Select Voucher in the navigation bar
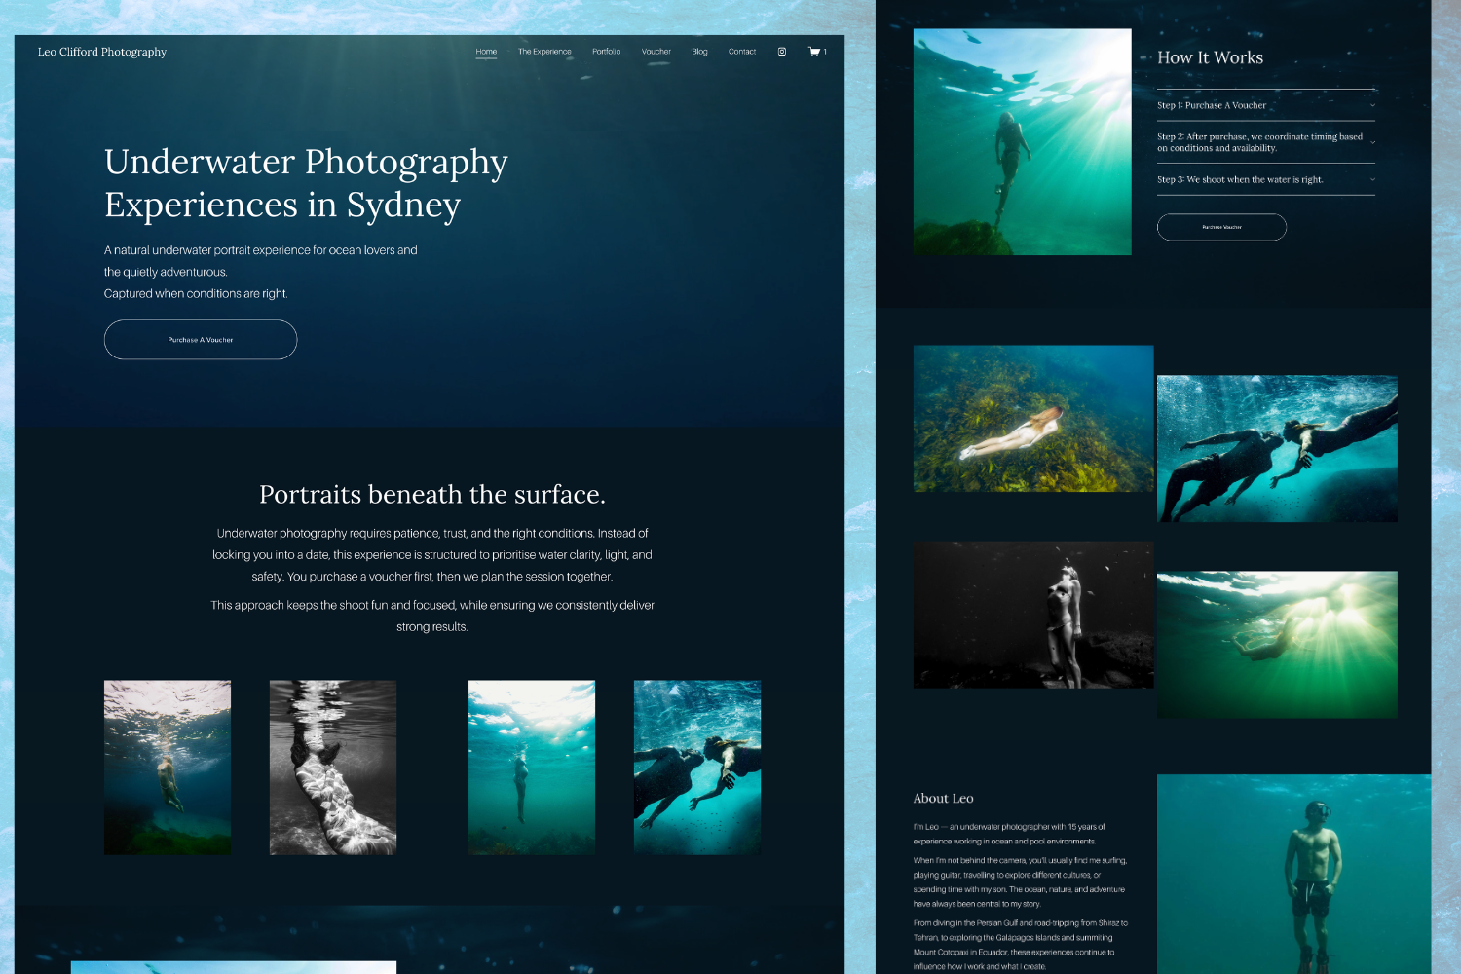Screen dimensions: 1461x974 [x=656, y=52]
